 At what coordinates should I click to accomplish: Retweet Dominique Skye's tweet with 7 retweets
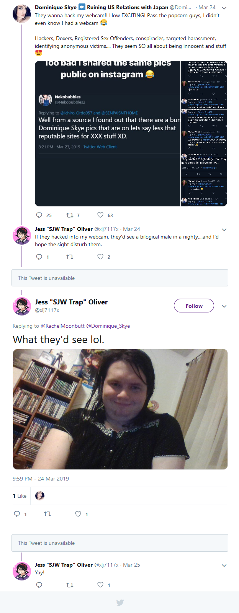click(70, 215)
